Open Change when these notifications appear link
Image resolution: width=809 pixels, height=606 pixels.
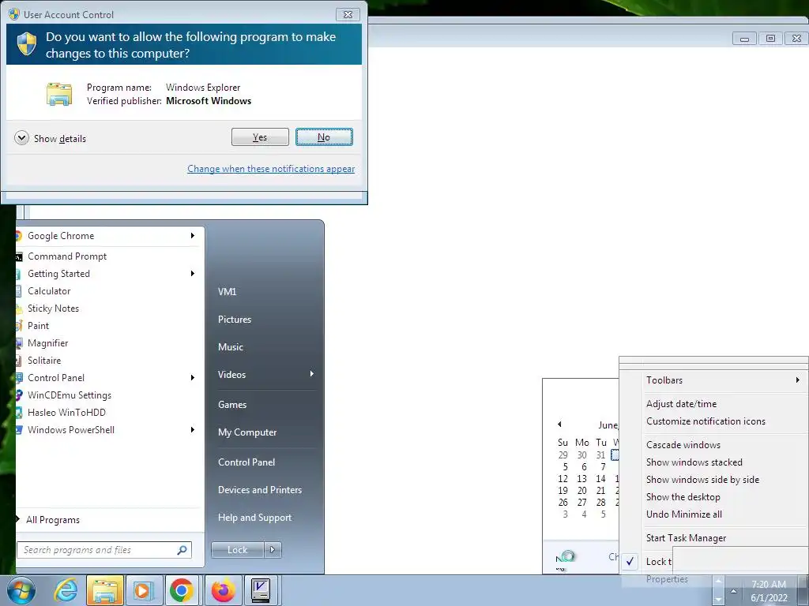point(271,169)
